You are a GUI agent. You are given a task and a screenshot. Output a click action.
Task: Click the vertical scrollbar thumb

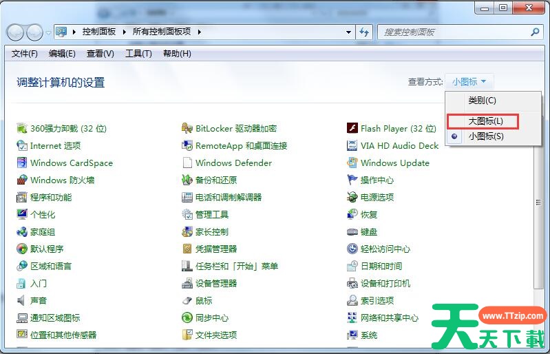click(x=538, y=202)
